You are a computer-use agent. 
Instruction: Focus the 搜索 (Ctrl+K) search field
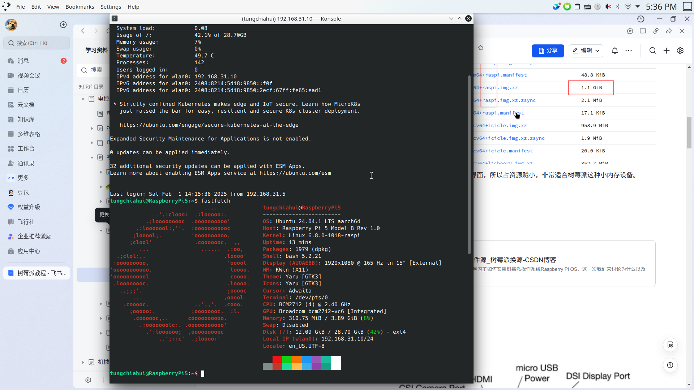click(37, 43)
